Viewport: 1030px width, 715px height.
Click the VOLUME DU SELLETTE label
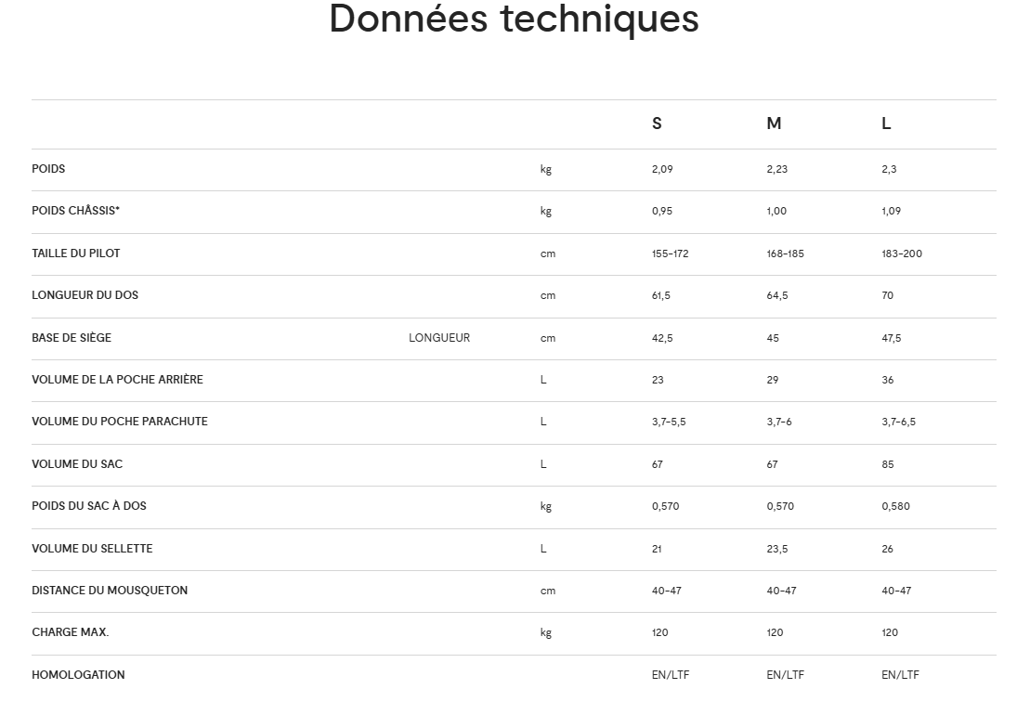click(92, 549)
